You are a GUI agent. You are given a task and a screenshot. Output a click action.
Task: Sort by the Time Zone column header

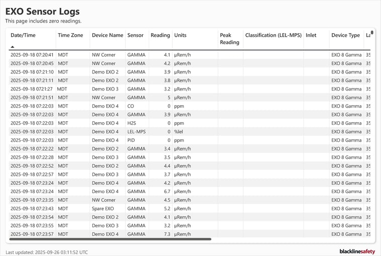click(70, 35)
